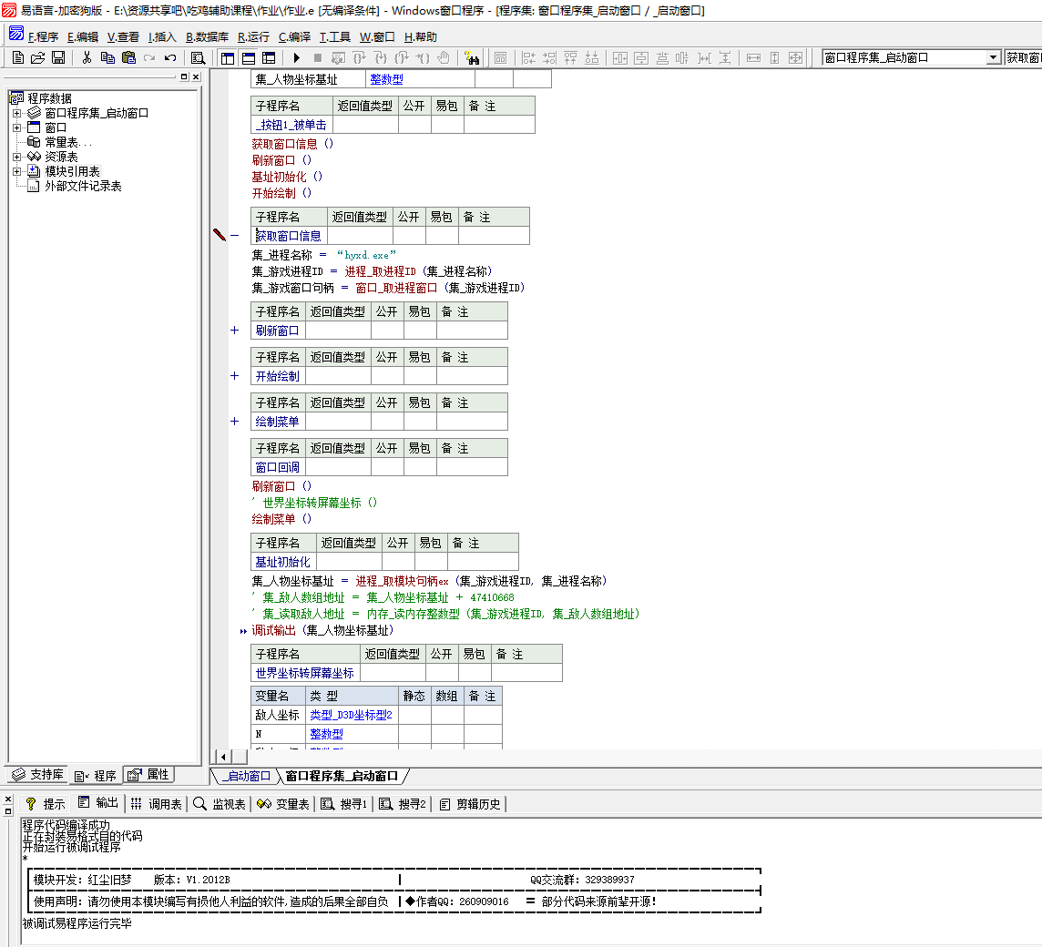Select the 程序数据 root tree item

pyautogui.click(x=49, y=98)
